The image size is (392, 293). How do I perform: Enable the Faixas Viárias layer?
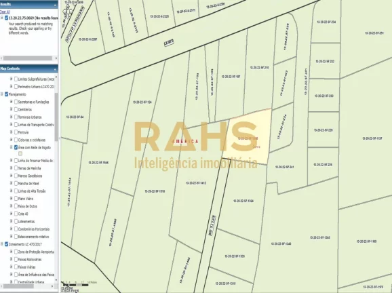pos(16,267)
